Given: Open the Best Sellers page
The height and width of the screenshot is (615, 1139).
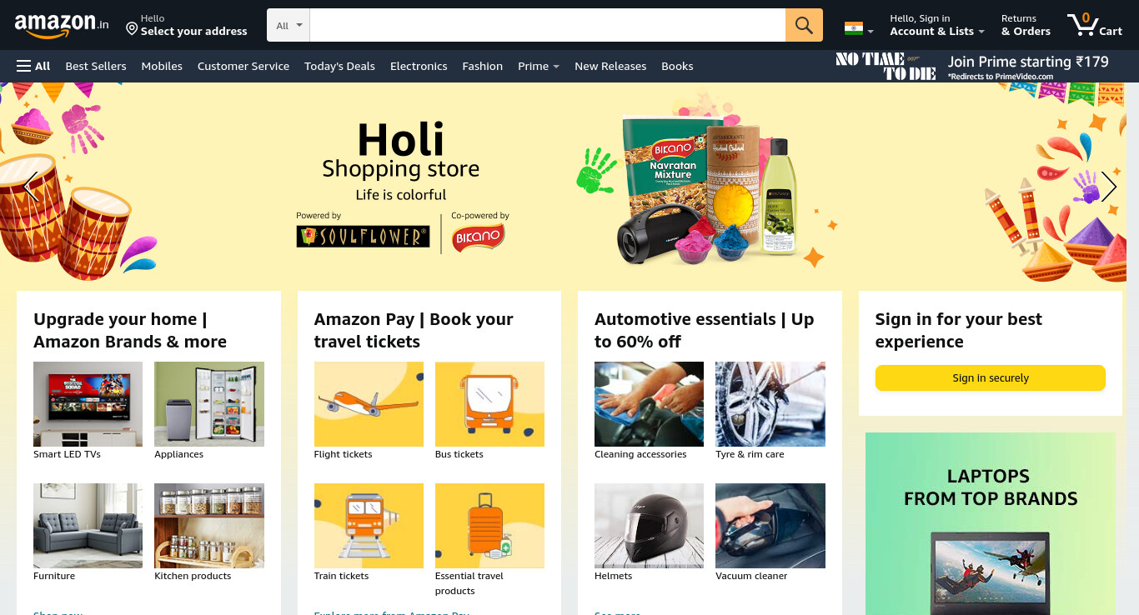Looking at the screenshot, I should (96, 66).
